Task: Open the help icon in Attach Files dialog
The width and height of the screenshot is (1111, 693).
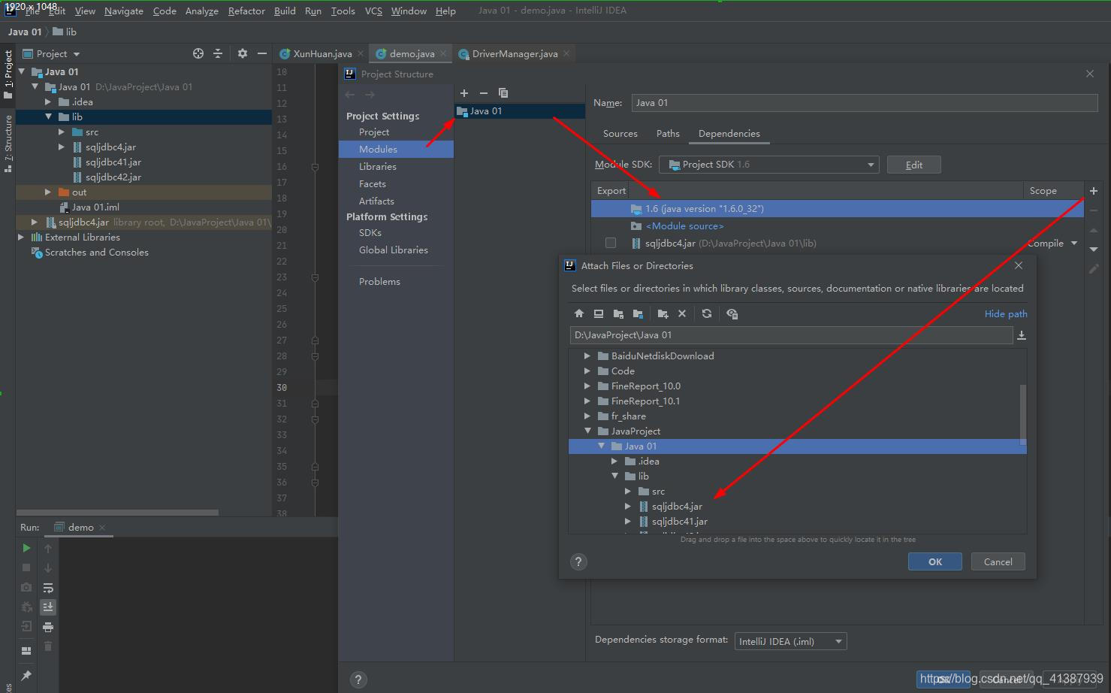Action: point(578,561)
